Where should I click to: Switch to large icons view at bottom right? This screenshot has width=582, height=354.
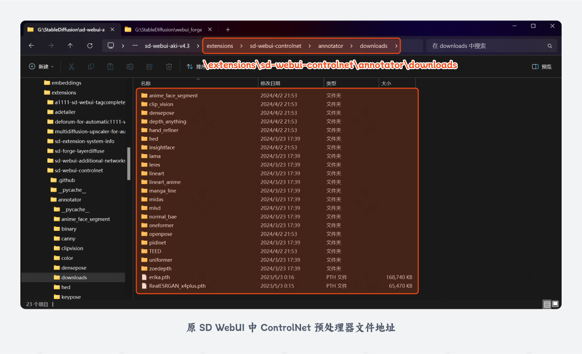(555, 304)
